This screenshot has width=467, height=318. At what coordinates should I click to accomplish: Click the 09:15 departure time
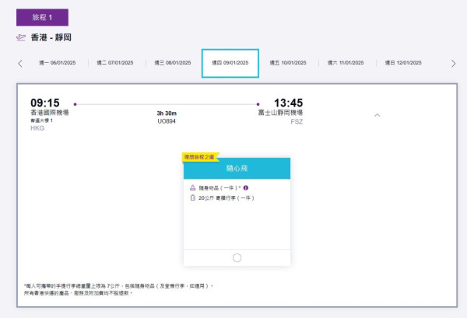pos(45,103)
